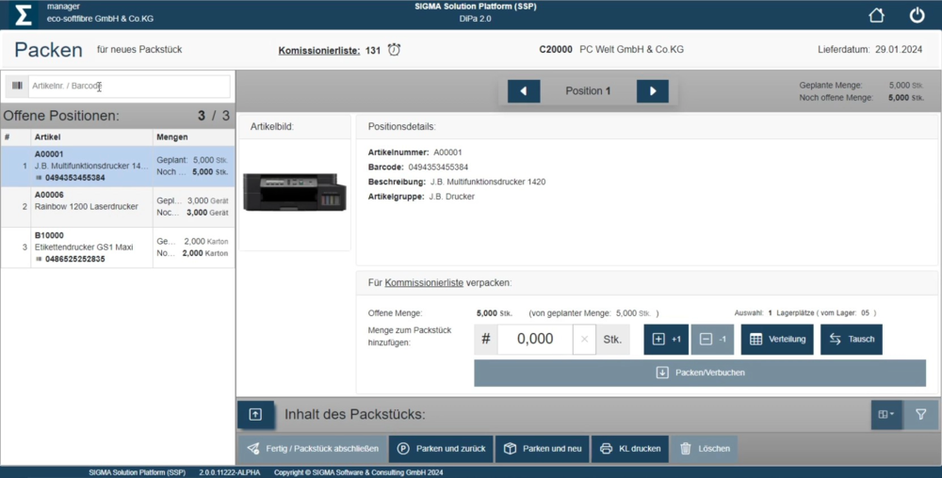Go to previous position arrow
Image resolution: width=942 pixels, height=478 pixels.
(524, 91)
